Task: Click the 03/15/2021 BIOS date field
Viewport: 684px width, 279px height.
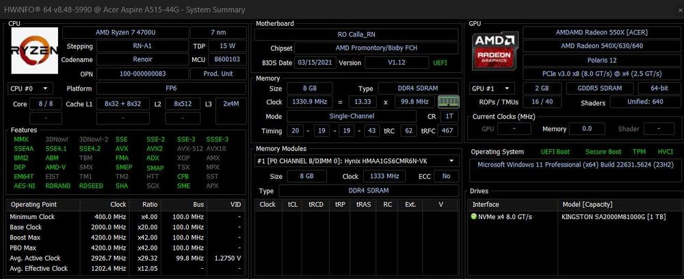Action: pyautogui.click(x=315, y=63)
